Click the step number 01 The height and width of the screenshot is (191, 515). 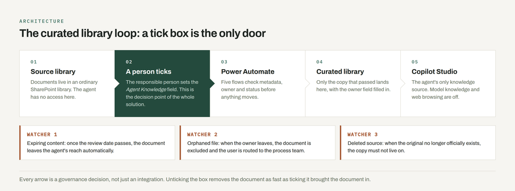click(x=34, y=62)
